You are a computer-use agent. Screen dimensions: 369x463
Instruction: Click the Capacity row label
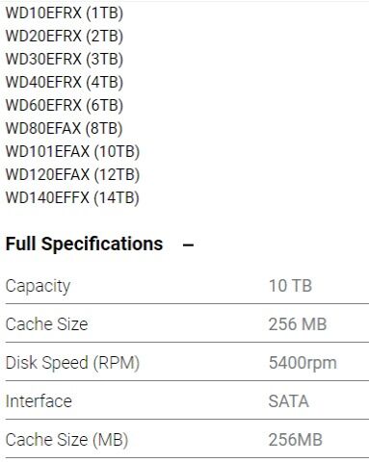tap(38, 286)
